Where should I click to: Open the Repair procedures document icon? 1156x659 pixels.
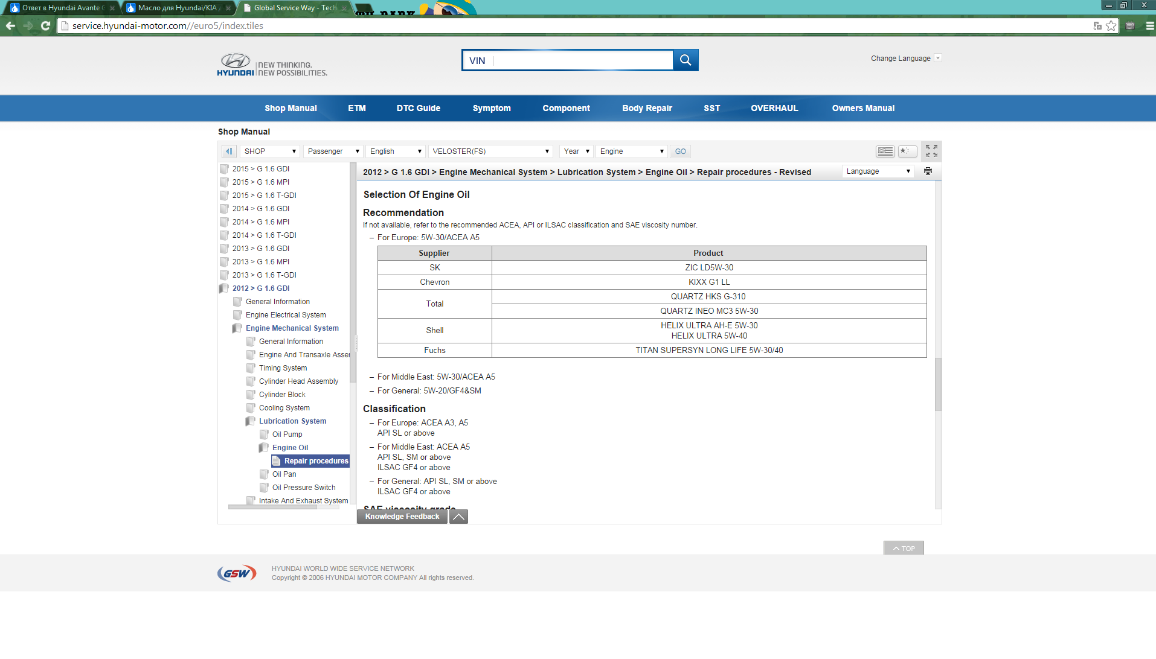point(276,461)
